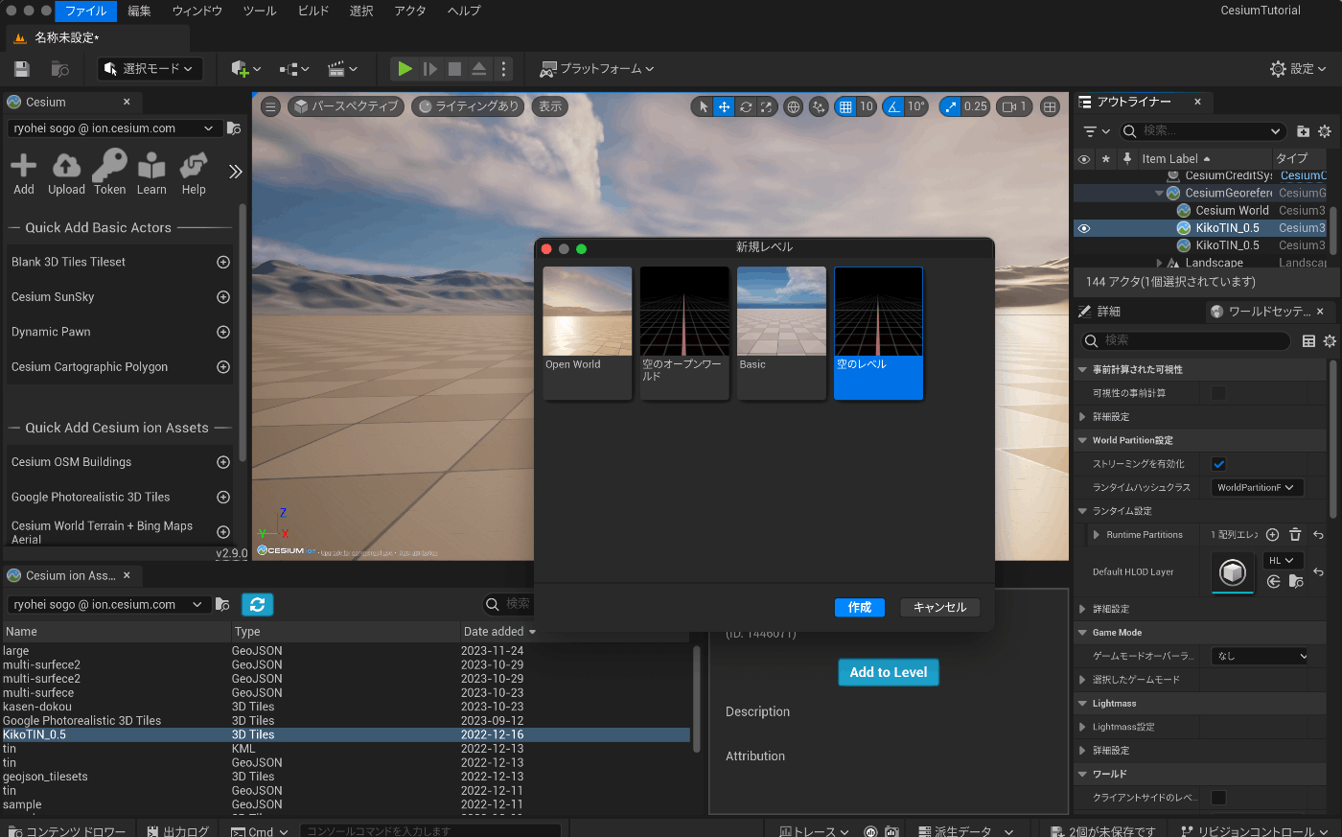Open the runtime hash class WorldPartition dropdown
Viewport: 1342px width, 837px height.
click(1257, 488)
